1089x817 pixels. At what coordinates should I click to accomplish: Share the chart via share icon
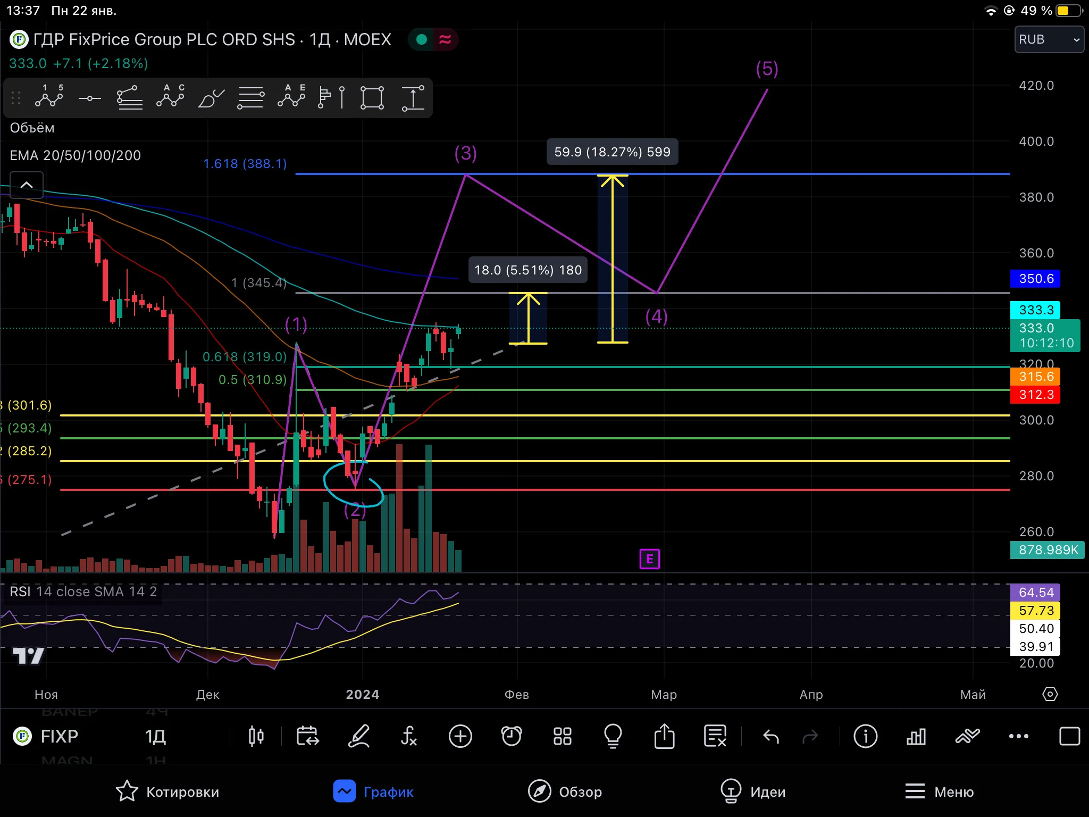[664, 736]
